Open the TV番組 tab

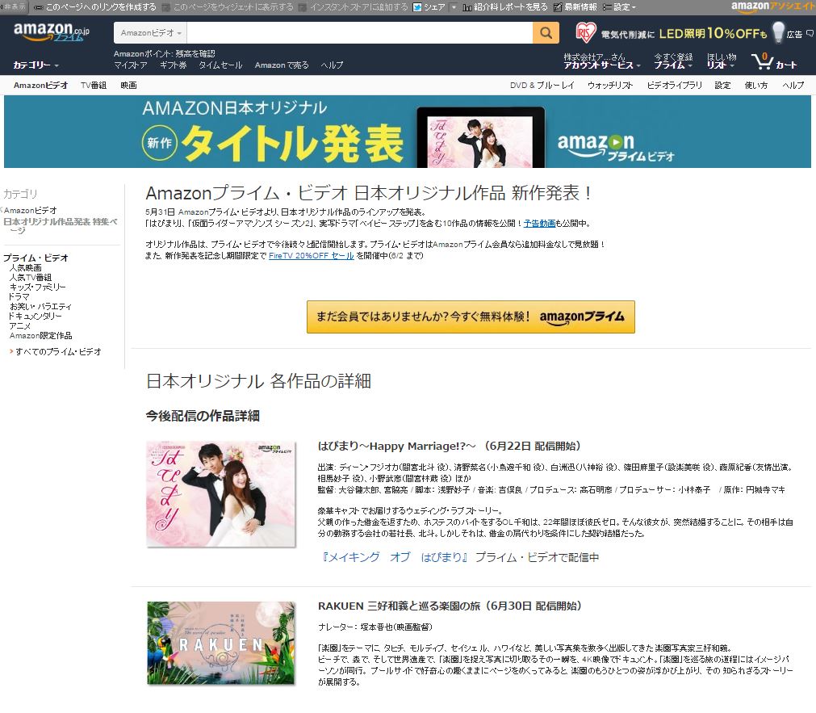tap(94, 86)
